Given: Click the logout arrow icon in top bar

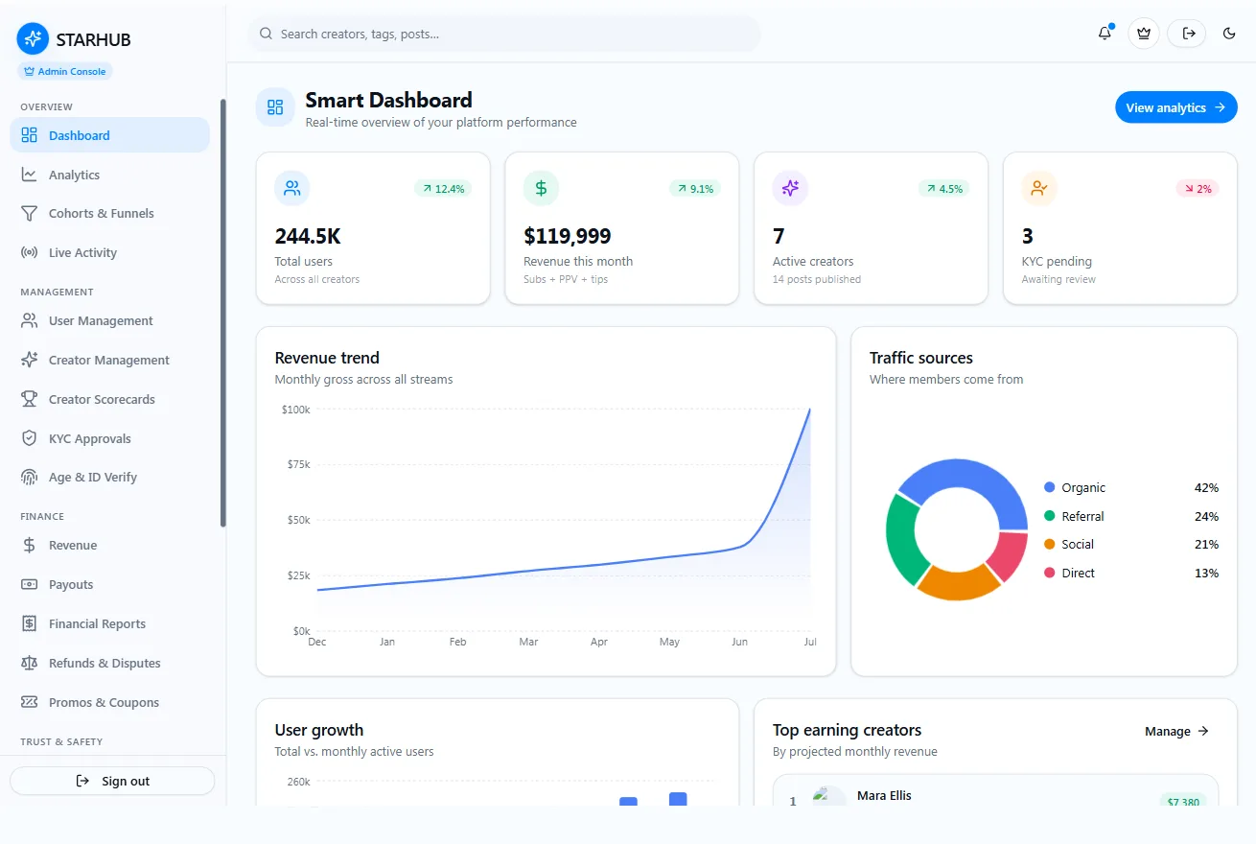Looking at the screenshot, I should [x=1187, y=34].
